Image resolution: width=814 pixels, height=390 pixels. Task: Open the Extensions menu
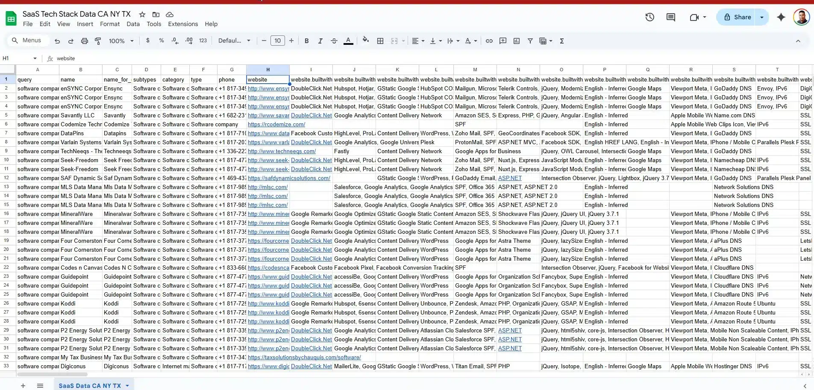183,24
